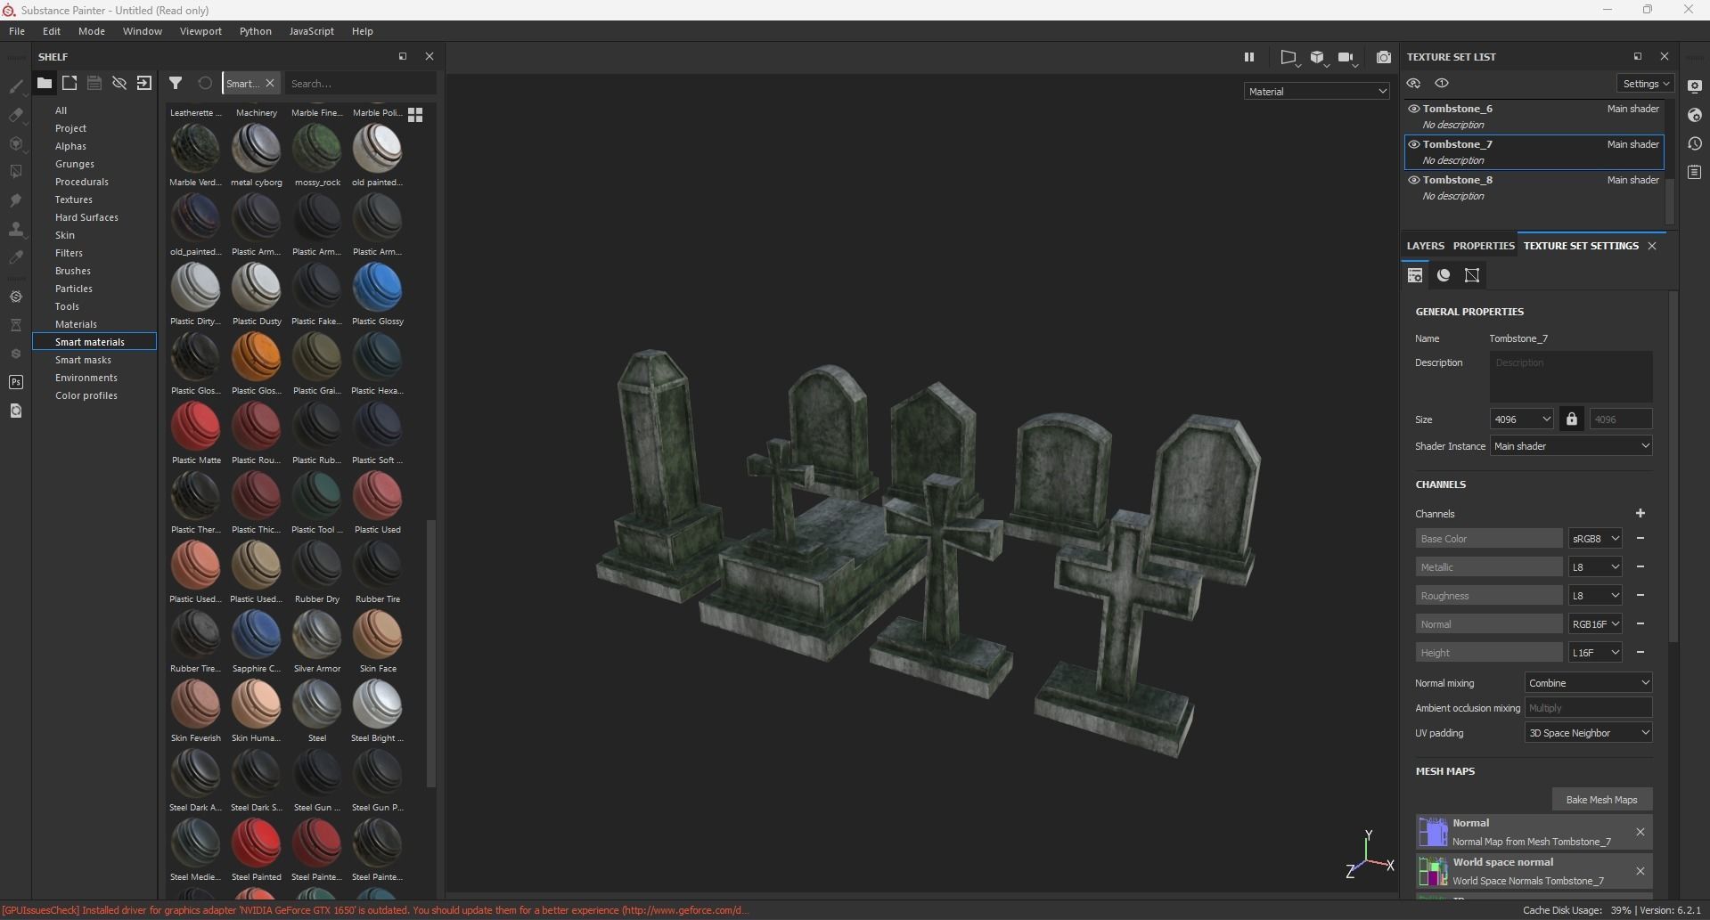The image size is (1710, 920).
Task: Open the Viewport menu
Action: (x=200, y=31)
